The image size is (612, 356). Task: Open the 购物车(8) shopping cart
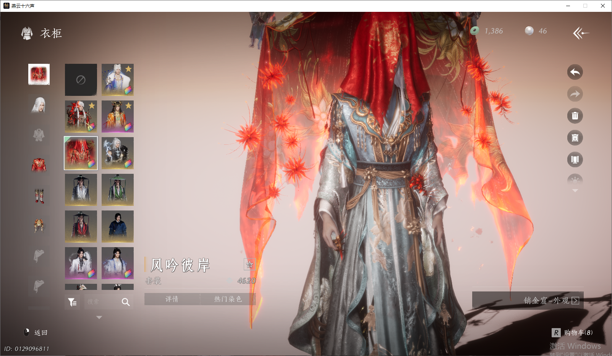(x=572, y=333)
